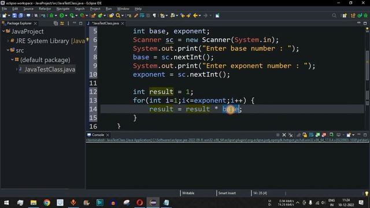Image resolution: width=370 pixels, height=208 pixels.
Task: Open the Run button dropdown arrow
Action: pos(66,16)
